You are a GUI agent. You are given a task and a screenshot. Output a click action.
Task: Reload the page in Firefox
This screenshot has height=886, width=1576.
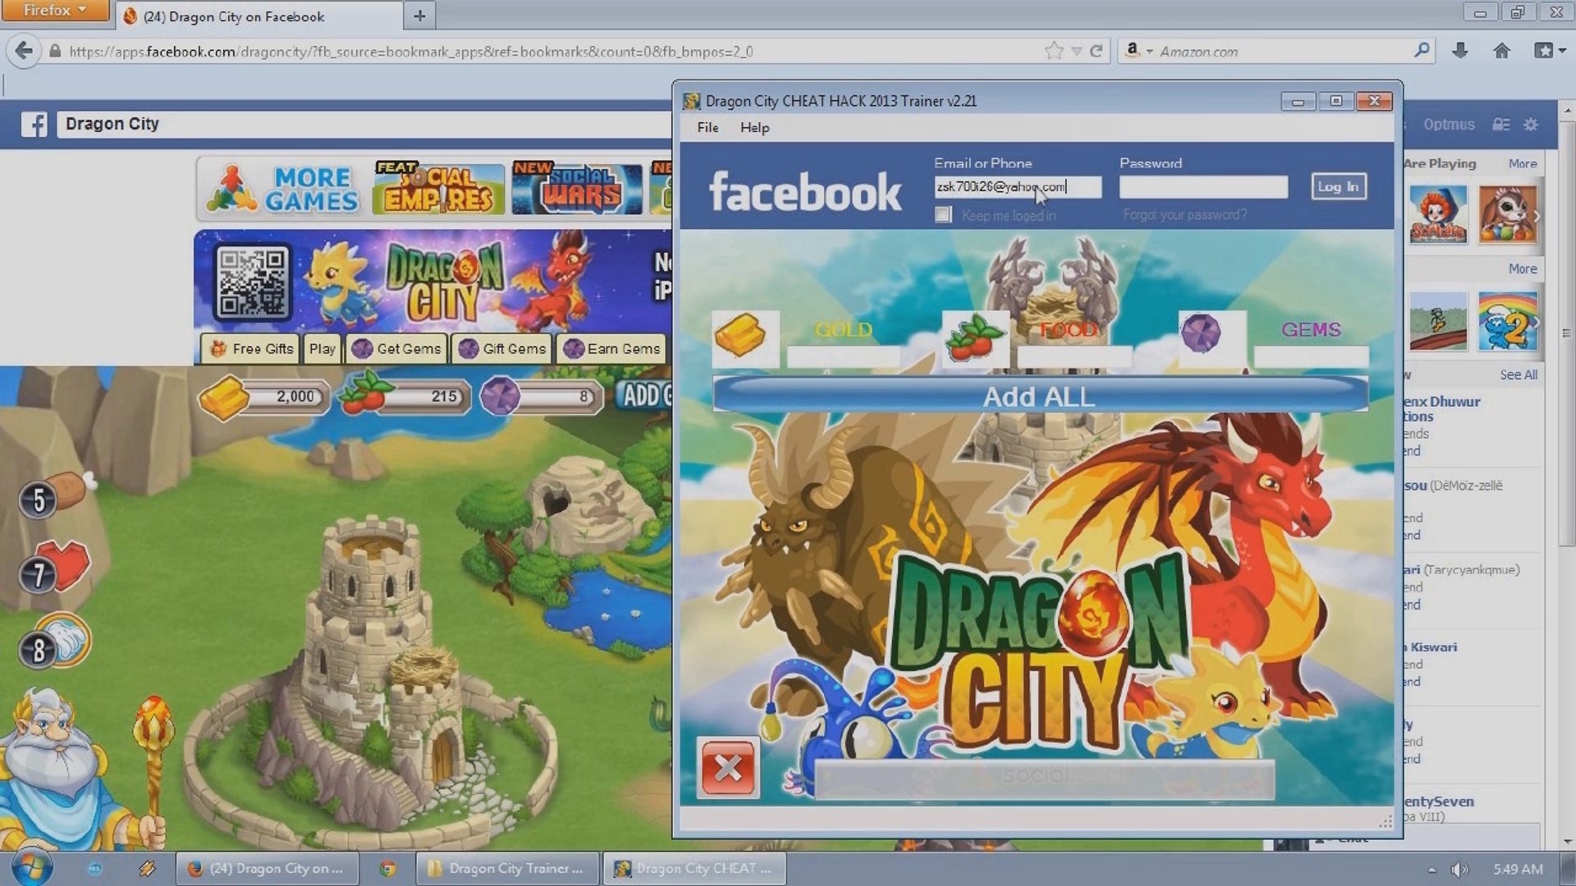click(x=1096, y=51)
